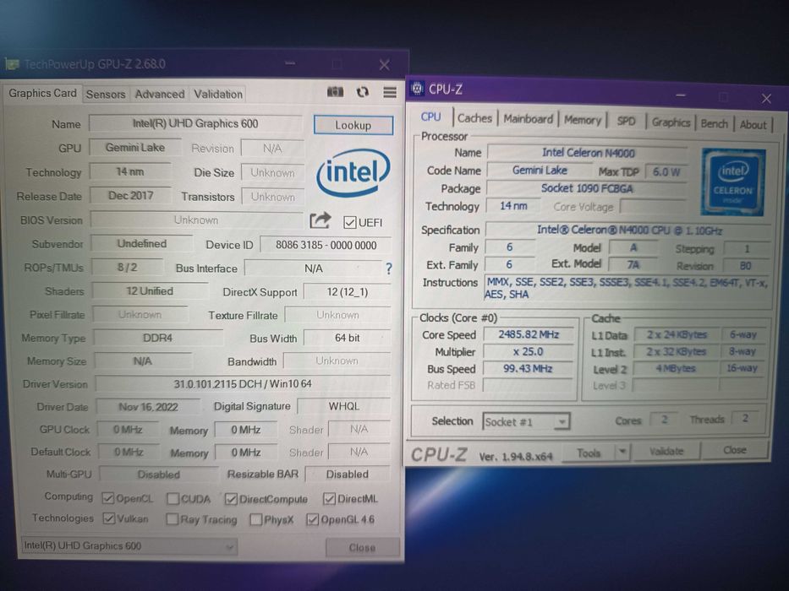Click the Driver Date value Nov 16, 2022
This screenshot has width=789, height=591.
pos(148,407)
